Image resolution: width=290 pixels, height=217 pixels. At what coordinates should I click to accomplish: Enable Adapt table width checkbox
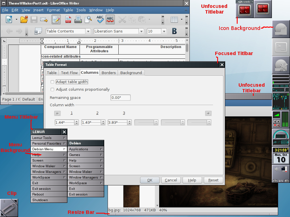point(52,82)
